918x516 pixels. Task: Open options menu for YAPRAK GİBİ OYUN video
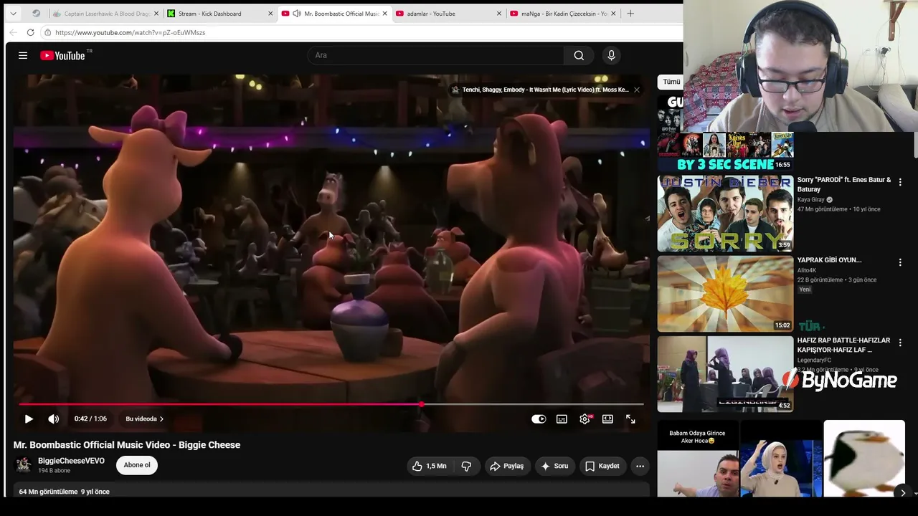[900, 262]
